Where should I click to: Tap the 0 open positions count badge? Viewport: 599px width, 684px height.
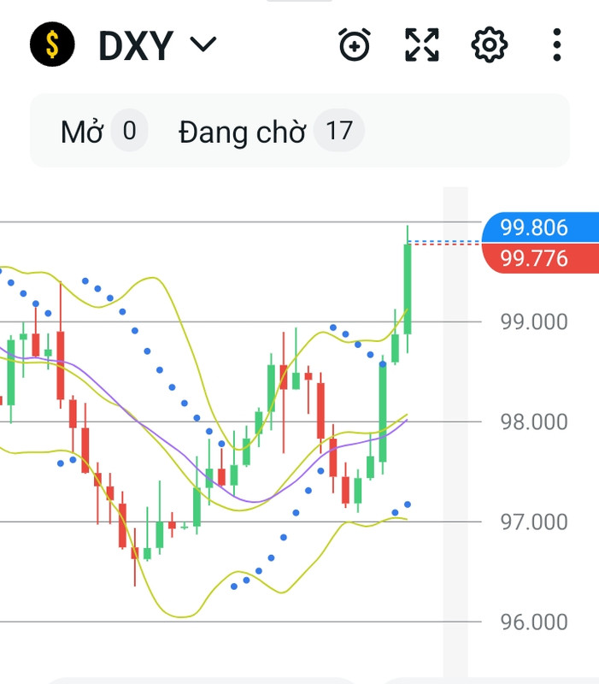pos(129,131)
